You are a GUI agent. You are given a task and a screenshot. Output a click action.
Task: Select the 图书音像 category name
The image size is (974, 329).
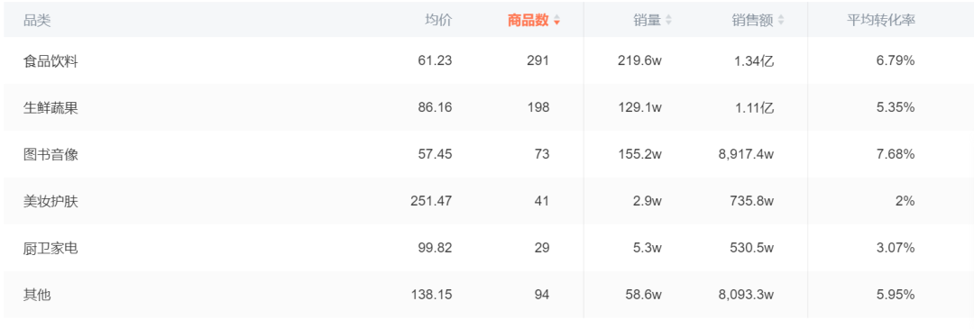coord(51,154)
